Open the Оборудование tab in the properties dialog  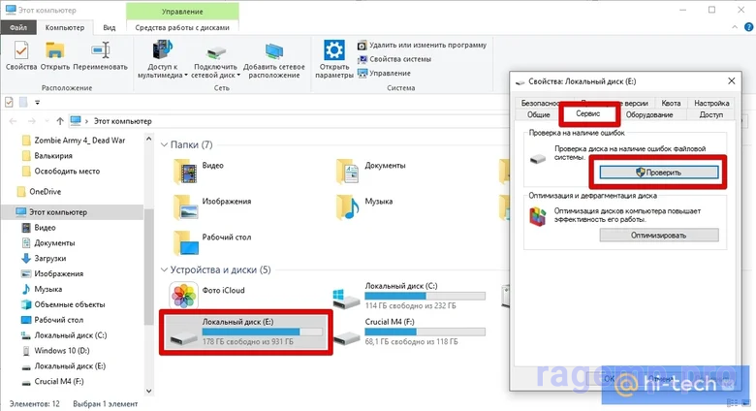(649, 114)
